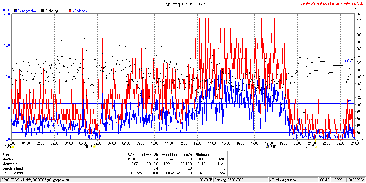Select the Windgeschw legend label
Image resolution: width=366 pixels, height=183 pixels.
pos(27,11)
